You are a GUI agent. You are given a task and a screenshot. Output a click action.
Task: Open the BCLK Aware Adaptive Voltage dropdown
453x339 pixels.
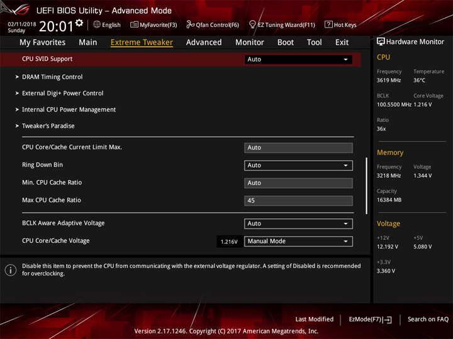point(298,223)
